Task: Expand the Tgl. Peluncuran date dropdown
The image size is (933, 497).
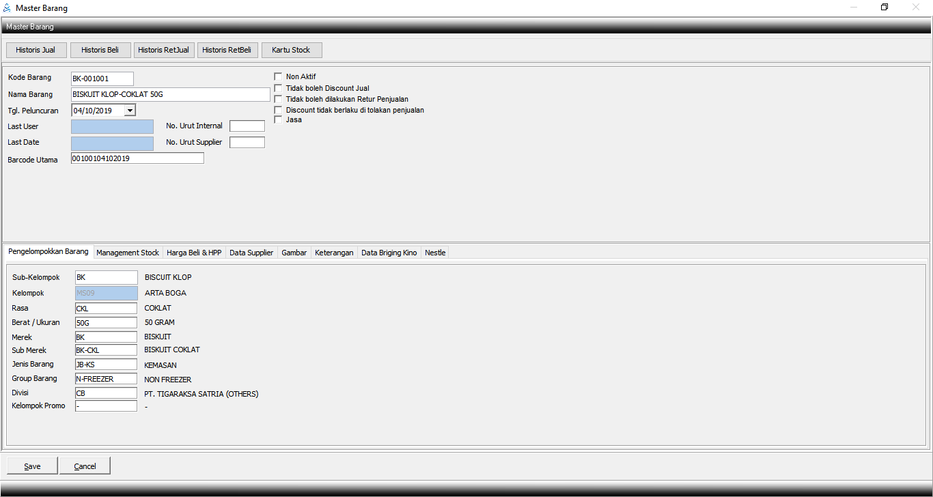Action: pos(130,110)
